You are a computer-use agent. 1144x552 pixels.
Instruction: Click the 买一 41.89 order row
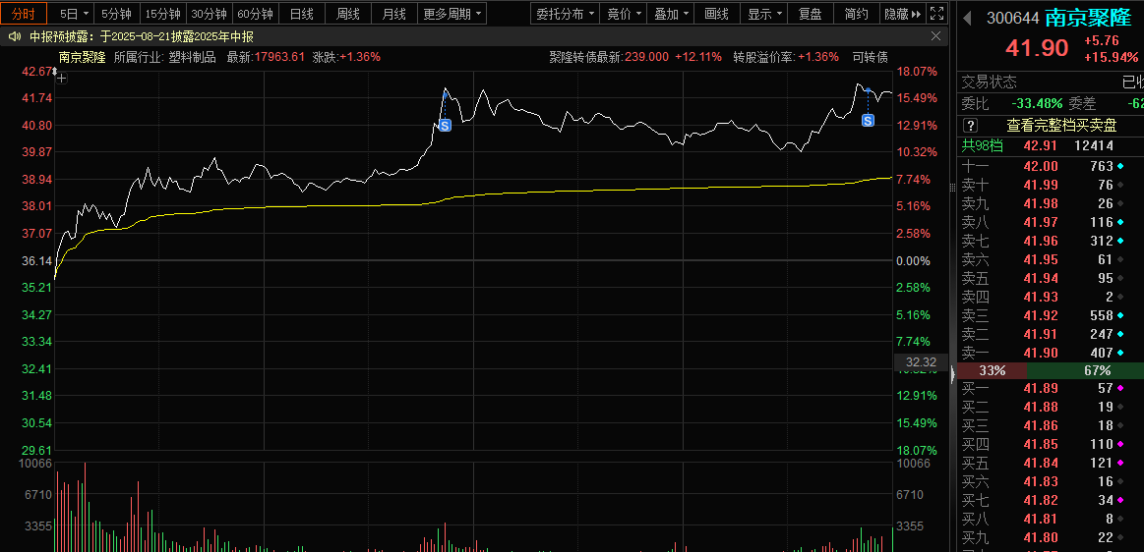pyautogui.click(x=1051, y=388)
